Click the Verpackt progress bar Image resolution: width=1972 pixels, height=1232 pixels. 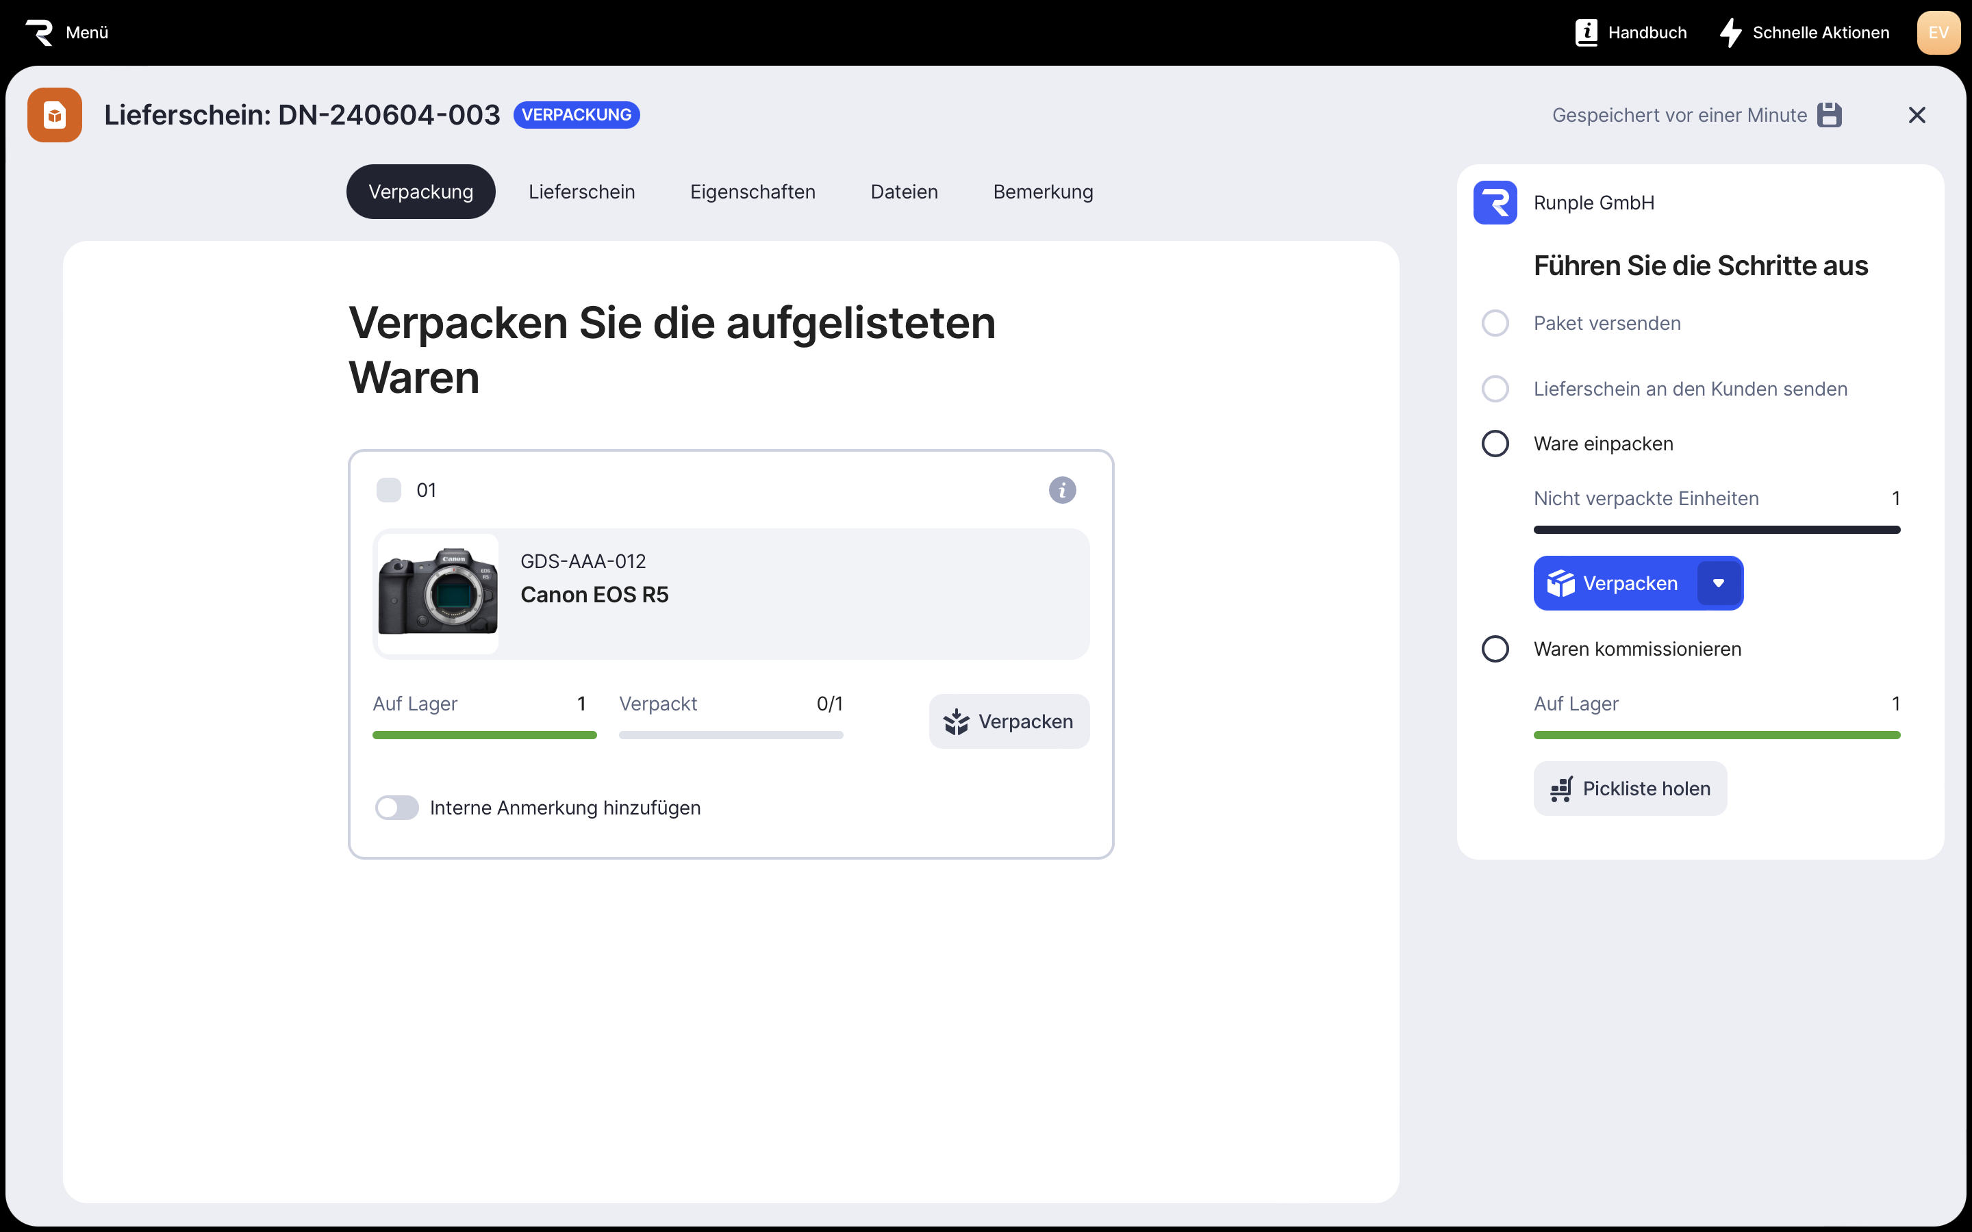point(731,735)
